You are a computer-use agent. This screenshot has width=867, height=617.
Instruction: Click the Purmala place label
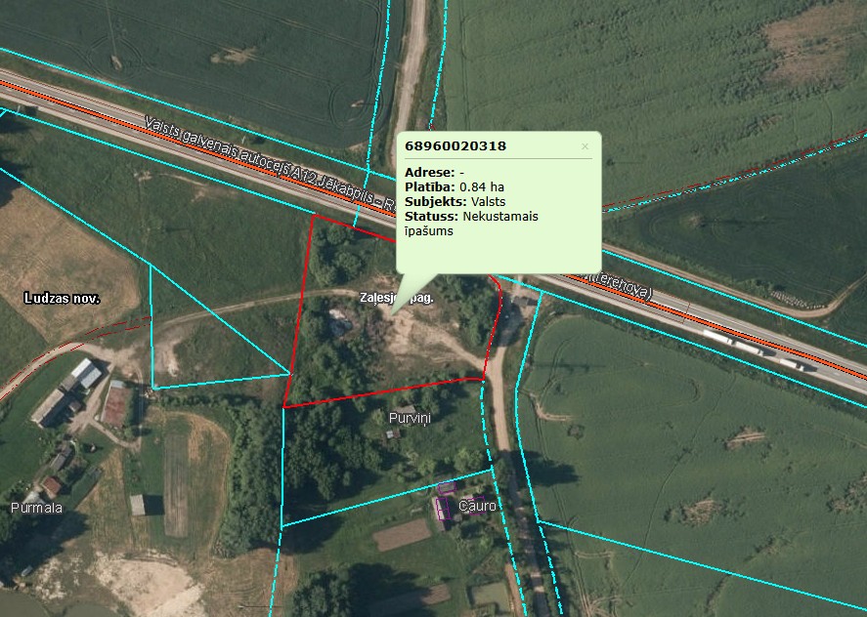coord(36,508)
